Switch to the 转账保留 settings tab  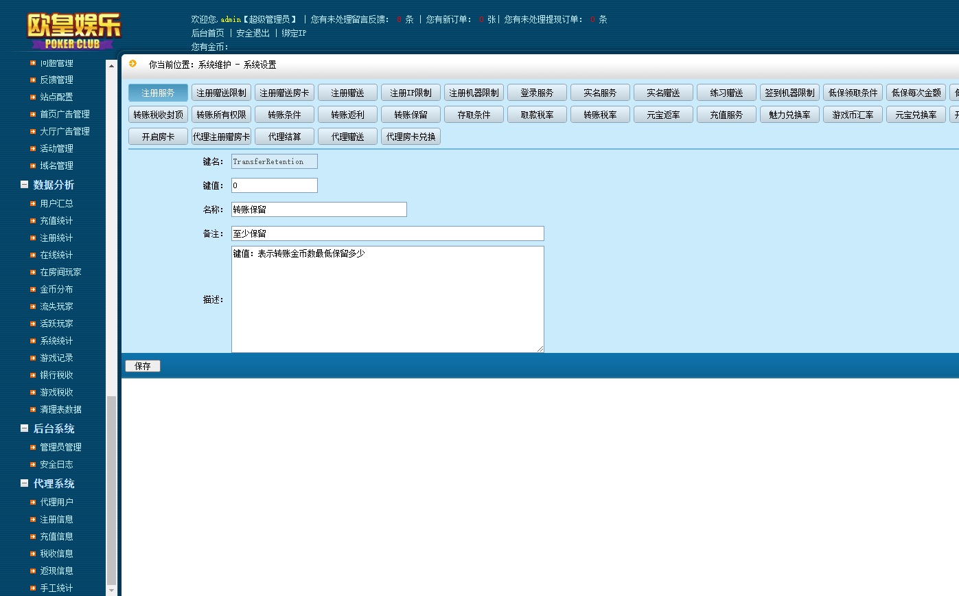[x=411, y=115]
